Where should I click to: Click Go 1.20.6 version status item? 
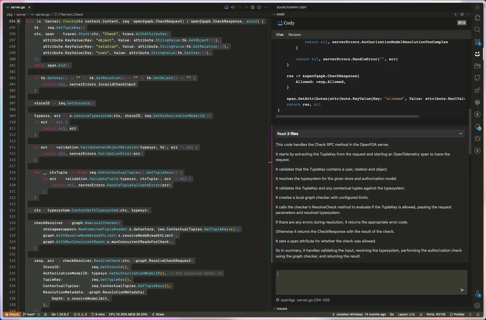pos(60,314)
